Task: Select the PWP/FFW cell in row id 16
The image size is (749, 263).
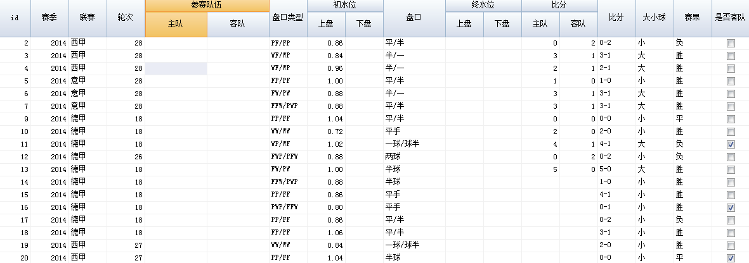Action: (288, 208)
